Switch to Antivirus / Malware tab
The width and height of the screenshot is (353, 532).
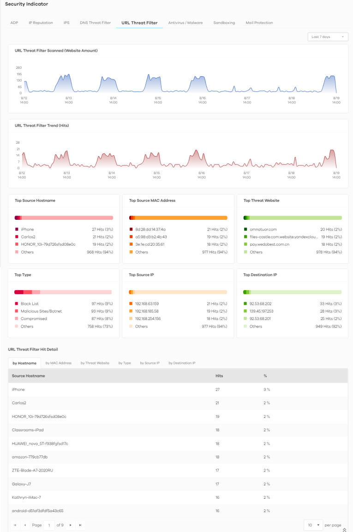pyautogui.click(x=185, y=23)
